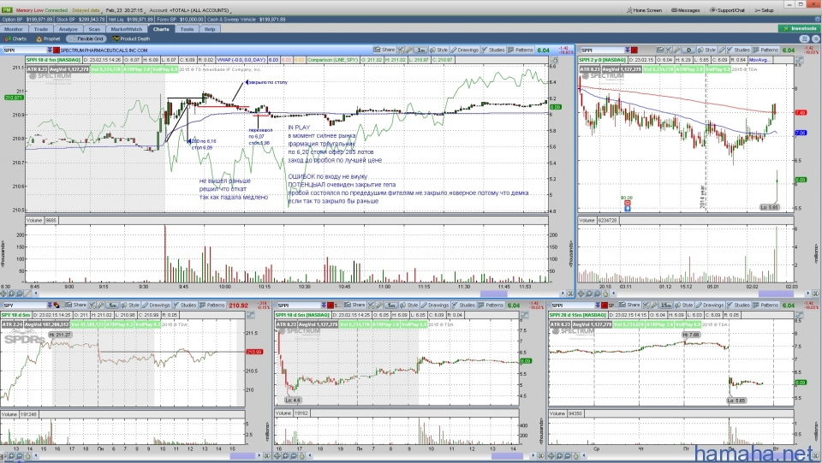Open the MarketWatch tab
This screenshot has height=463, width=822.
tap(127, 29)
